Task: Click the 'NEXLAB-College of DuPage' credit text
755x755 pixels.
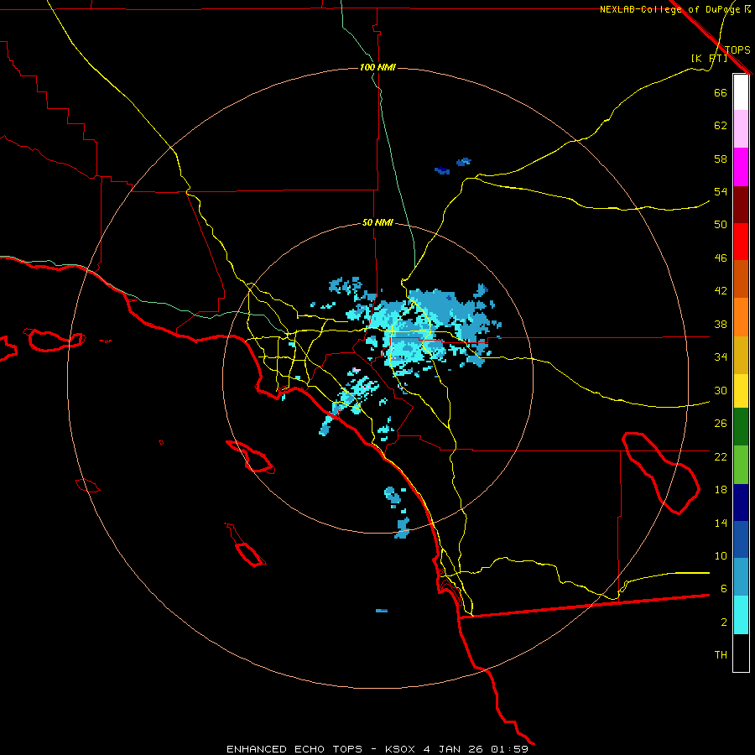Action: (672, 9)
